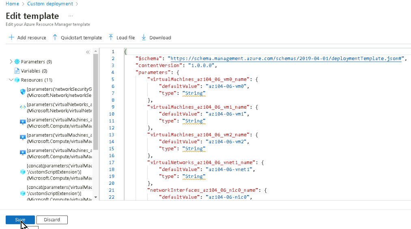411x229 pixels.
Task: Discard the template changes
Action: 52,220
